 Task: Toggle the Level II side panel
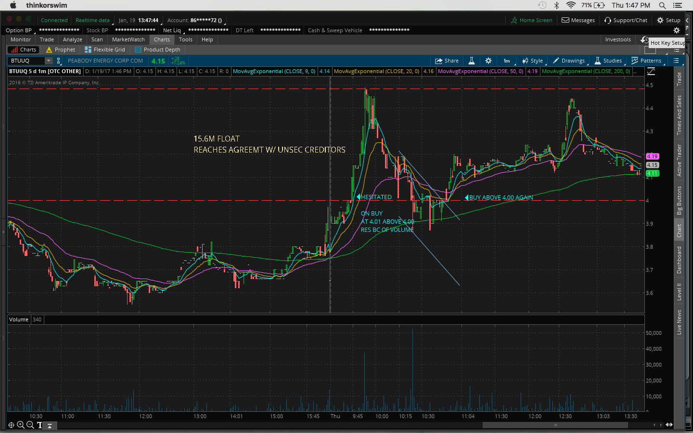pos(679,292)
